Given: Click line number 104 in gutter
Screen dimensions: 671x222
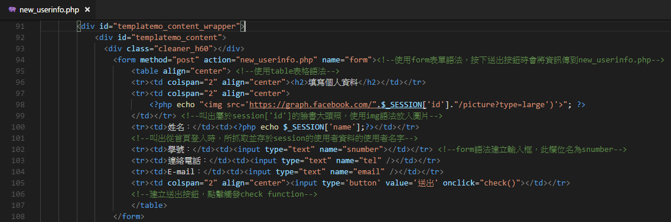Looking at the screenshot, I should click(x=18, y=171).
